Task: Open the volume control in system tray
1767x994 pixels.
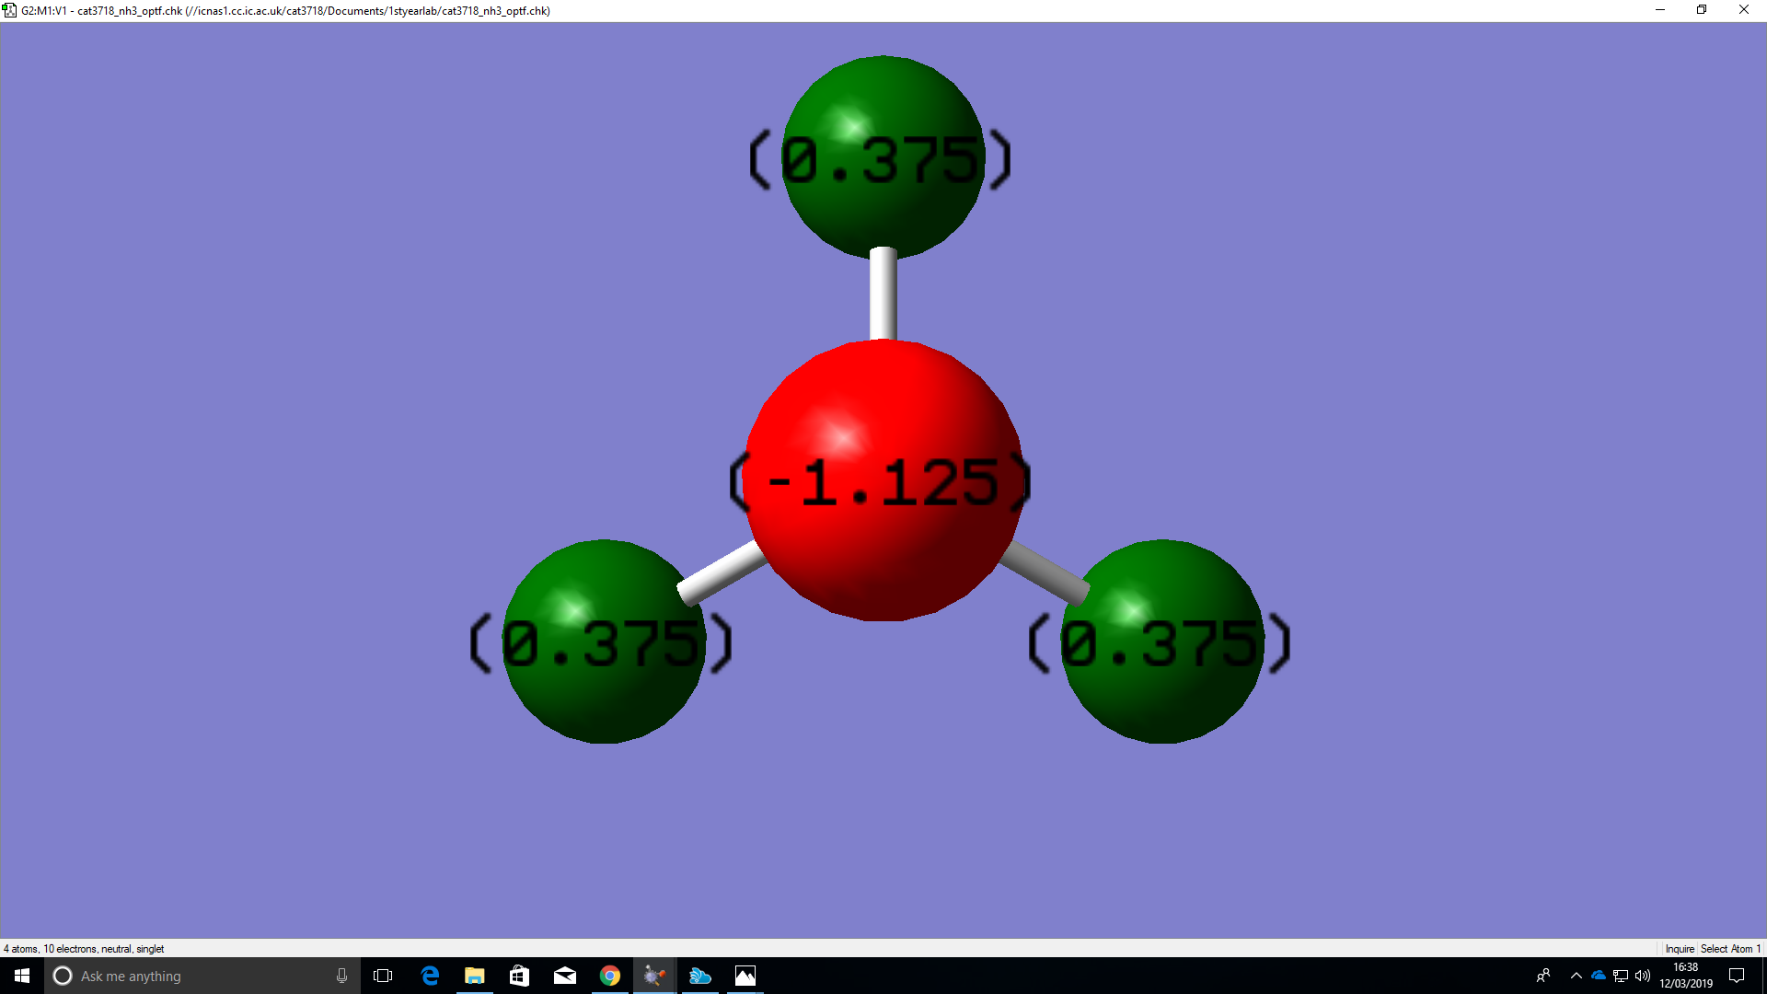Action: [1643, 976]
